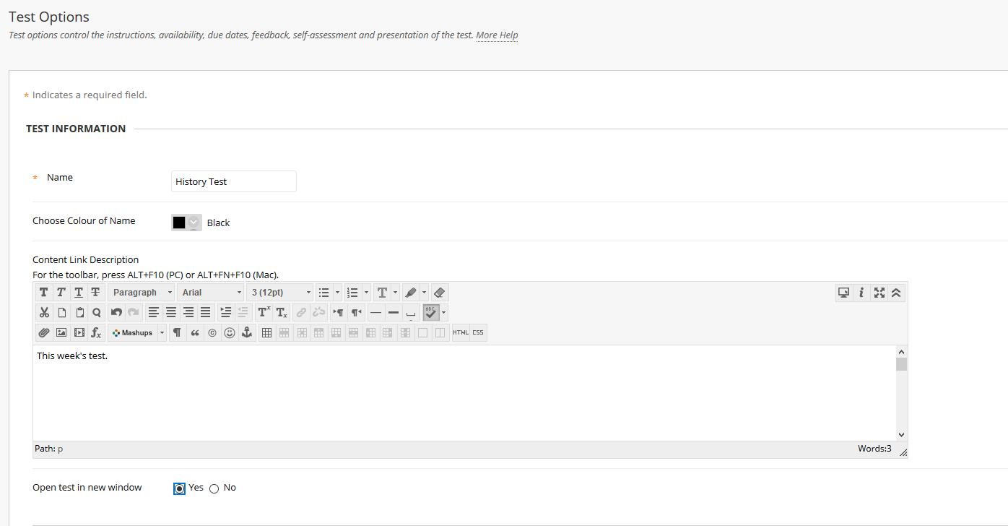1008x526 pixels.
Task: Click the copy page icon
Action: point(61,313)
